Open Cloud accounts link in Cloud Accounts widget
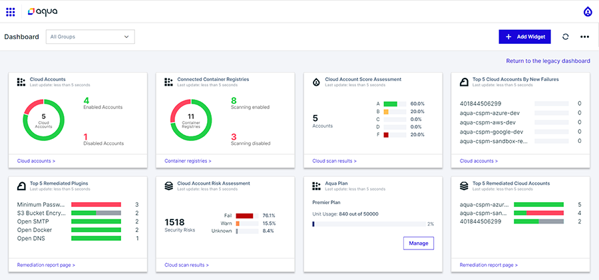Viewport: 599px width, 280px height. pos(37,161)
